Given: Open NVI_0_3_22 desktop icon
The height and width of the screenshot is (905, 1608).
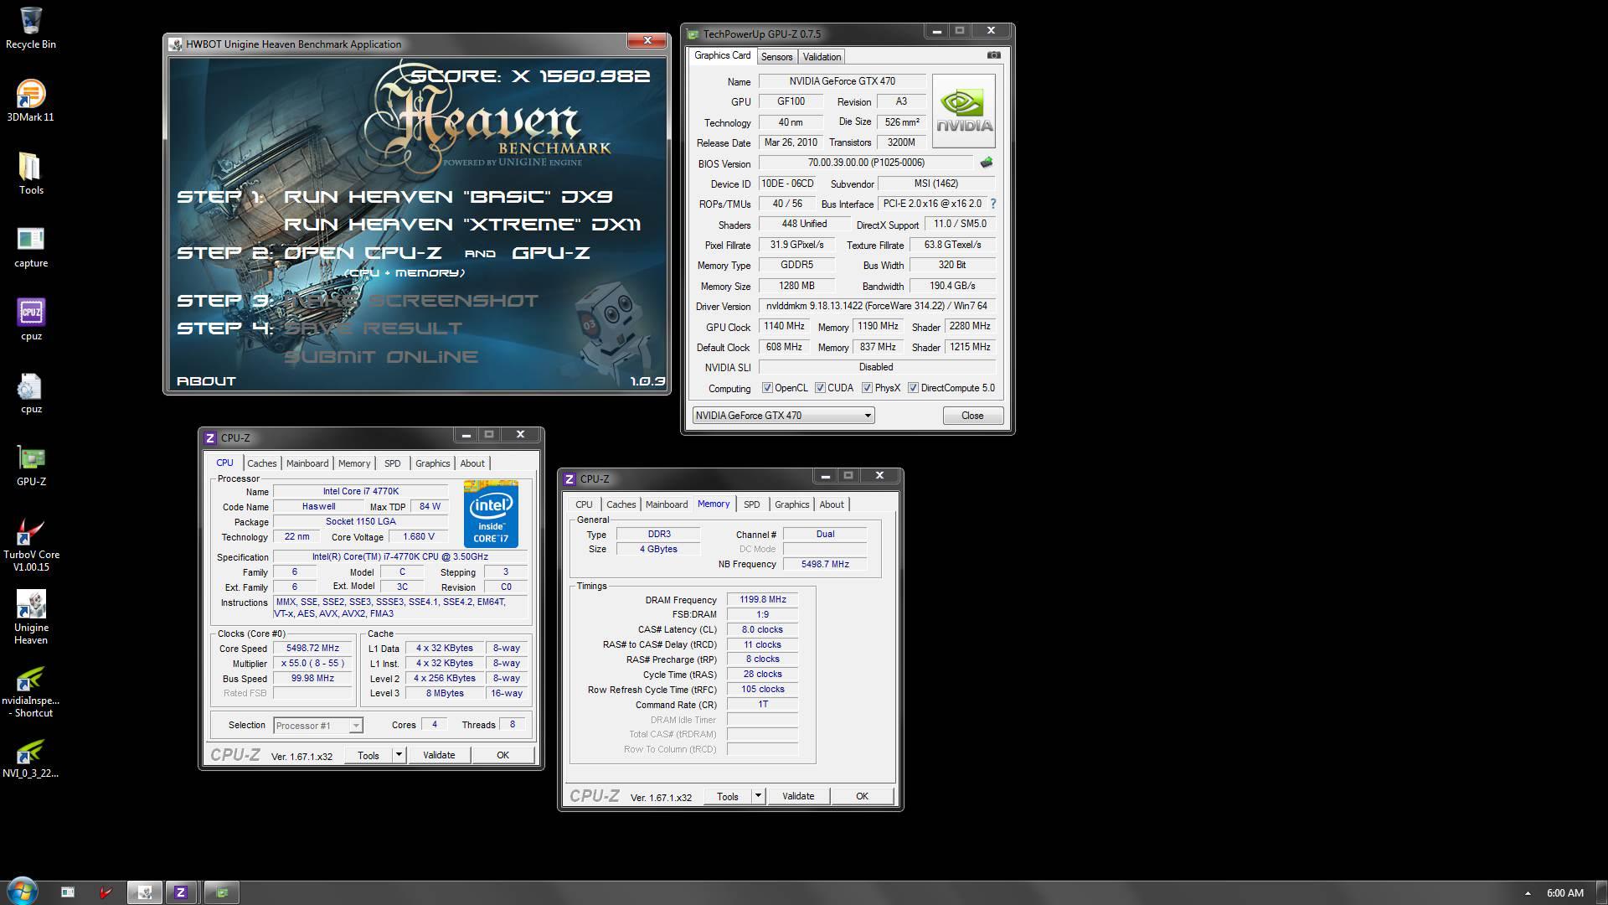Looking at the screenshot, I should click(31, 757).
